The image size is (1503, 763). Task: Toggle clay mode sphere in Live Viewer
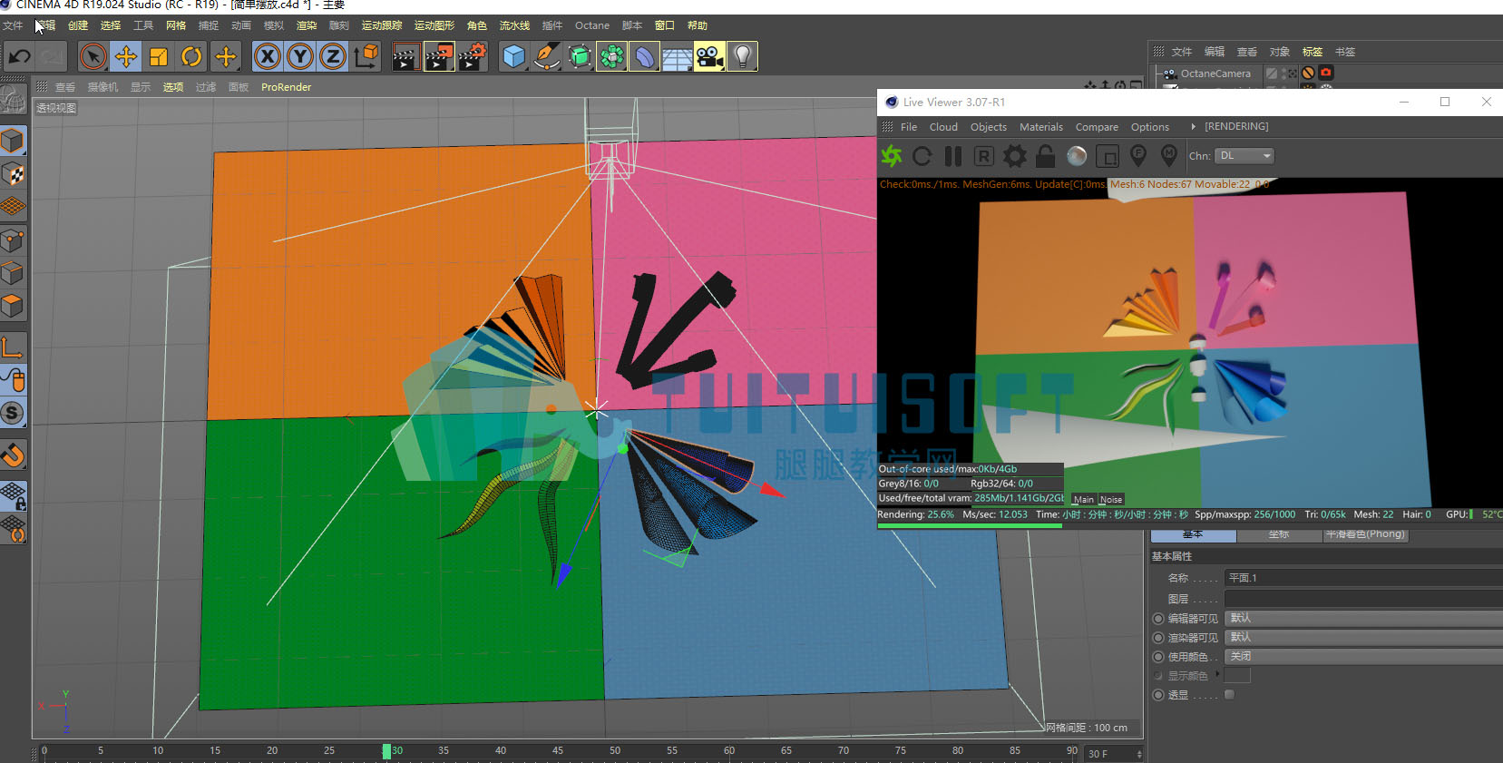click(x=1077, y=156)
